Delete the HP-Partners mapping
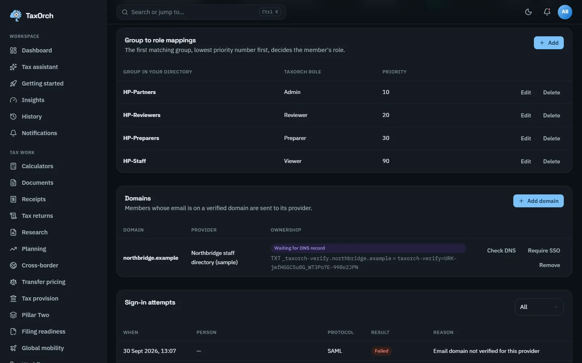The width and height of the screenshot is (582, 363). pyautogui.click(x=552, y=92)
